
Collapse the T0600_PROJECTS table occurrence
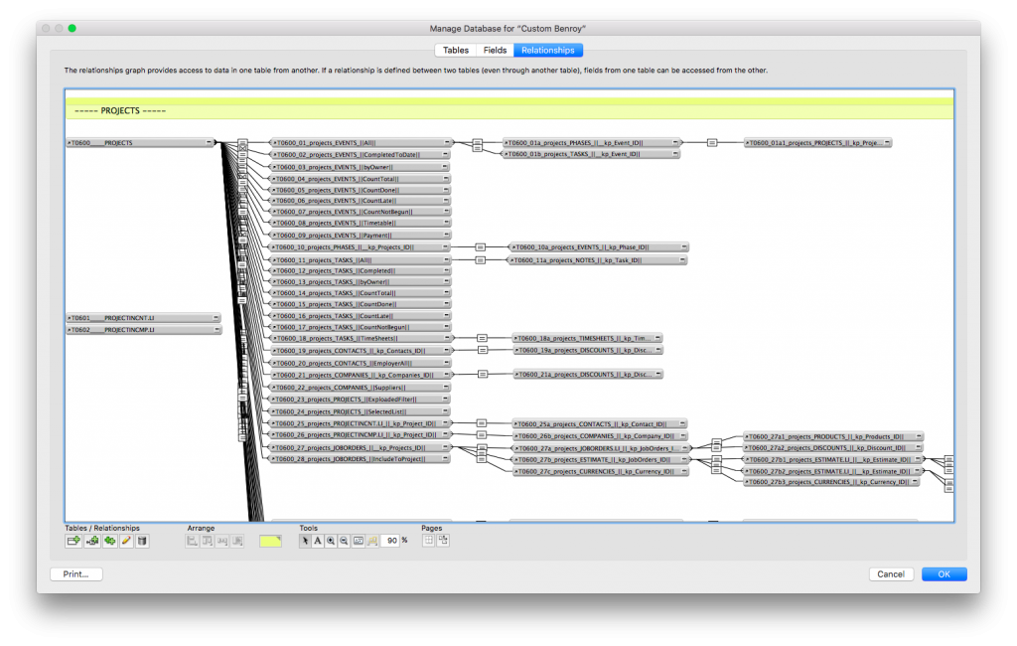click(209, 143)
